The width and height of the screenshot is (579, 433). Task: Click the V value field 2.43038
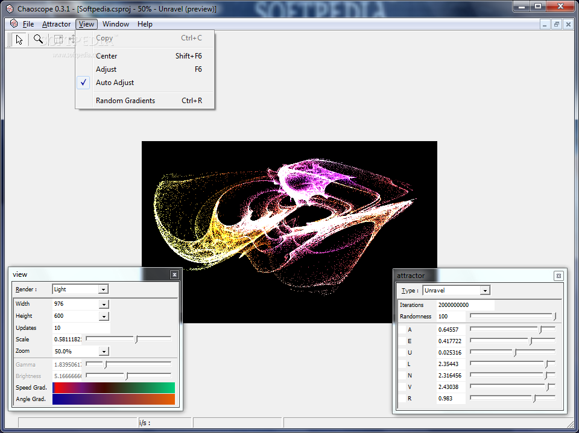(x=451, y=387)
